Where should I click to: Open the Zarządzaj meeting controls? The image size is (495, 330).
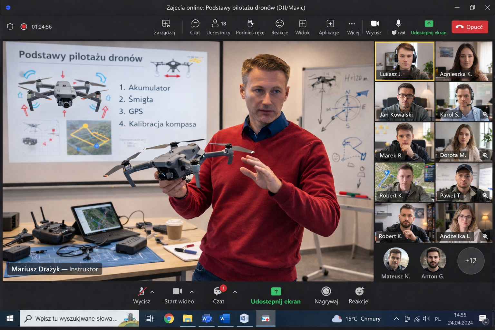pyautogui.click(x=165, y=27)
